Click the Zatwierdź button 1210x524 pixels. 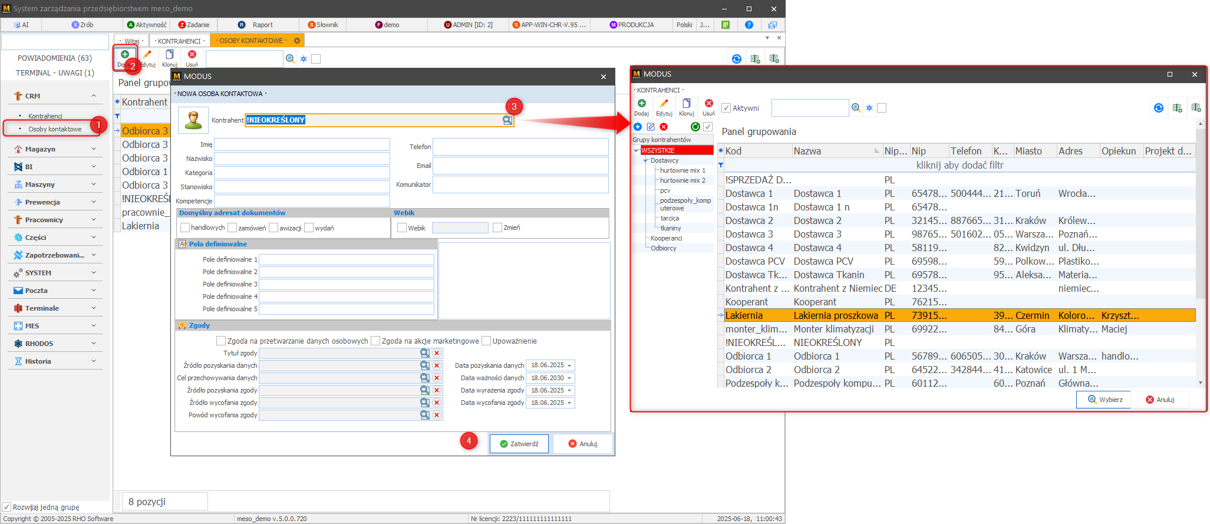point(519,444)
